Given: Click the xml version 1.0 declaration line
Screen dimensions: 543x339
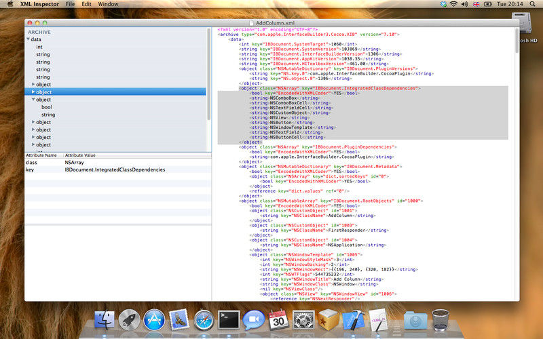Looking at the screenshot, I should 267,29.
